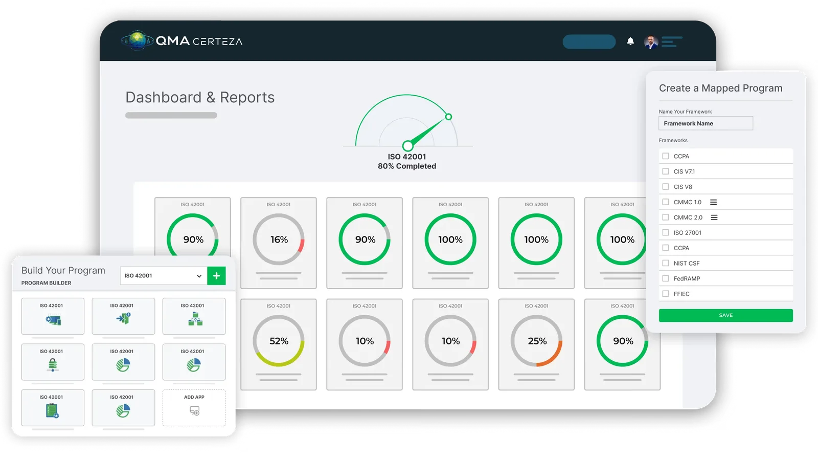
Task: Click the green plus add-program button
Action: point(216,276)
